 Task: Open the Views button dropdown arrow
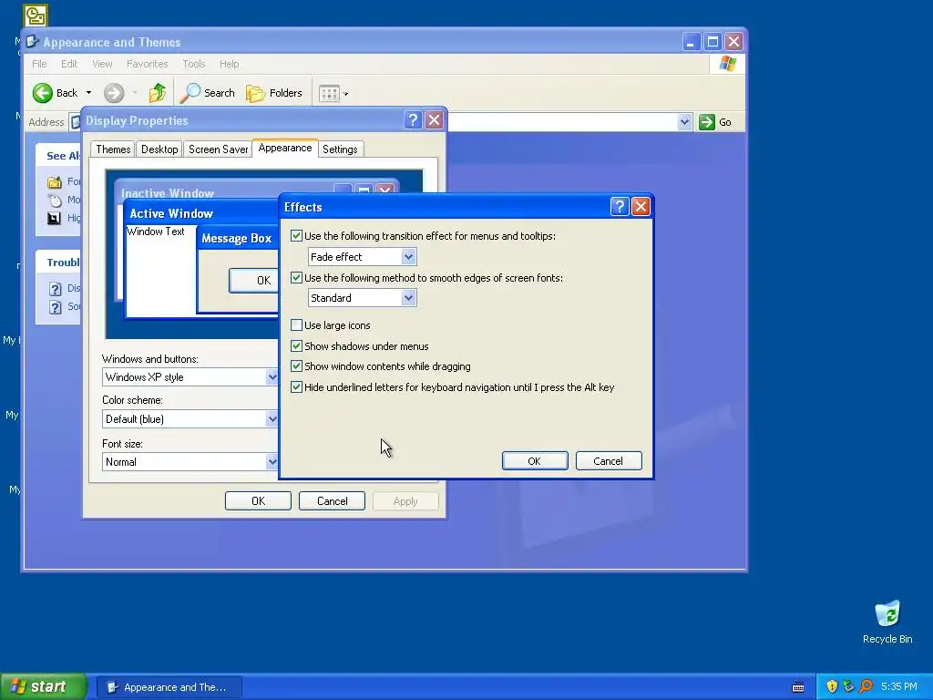(x=345, y=94)
